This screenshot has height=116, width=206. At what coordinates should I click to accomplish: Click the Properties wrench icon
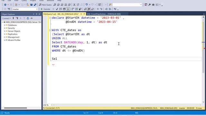coord(149,5)
